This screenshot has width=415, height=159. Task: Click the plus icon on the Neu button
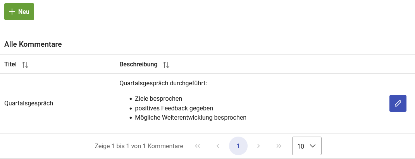tap(12, 12)
